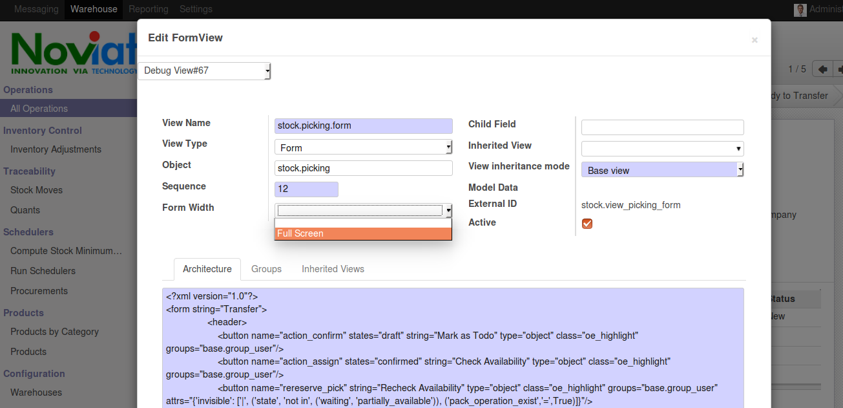Toggle the Active checkbox
Screen dimensions: 843x408
point(587,224)
